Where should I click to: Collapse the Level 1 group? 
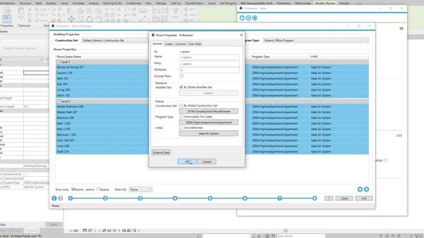[58, 61]
